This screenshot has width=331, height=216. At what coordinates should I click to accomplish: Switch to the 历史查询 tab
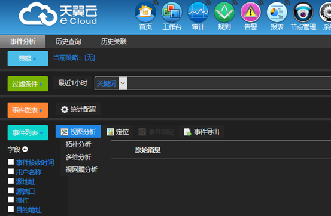coord(68,42)
